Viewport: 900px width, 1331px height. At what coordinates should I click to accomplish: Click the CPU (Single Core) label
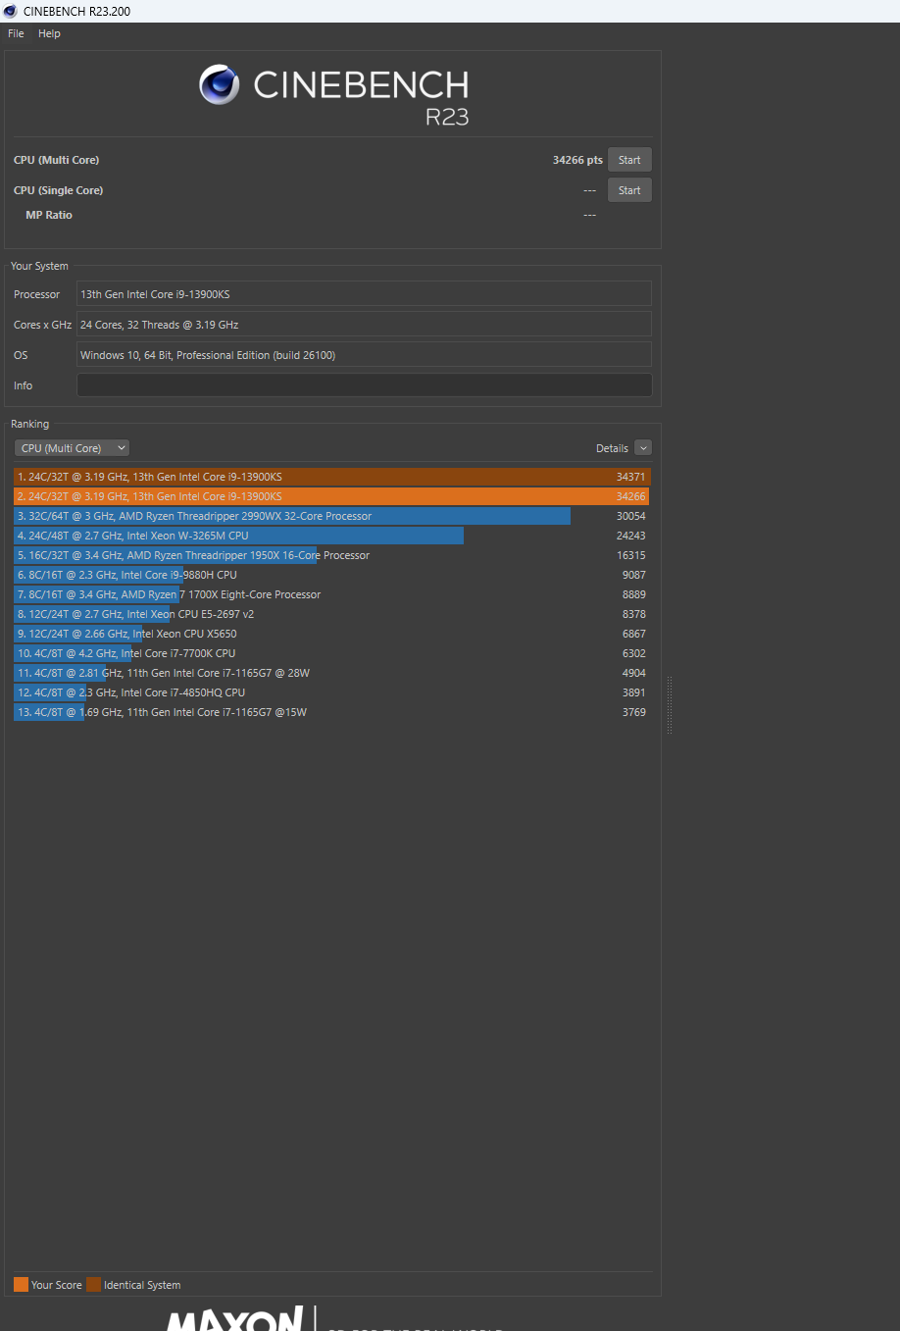(x=58, y=190)
